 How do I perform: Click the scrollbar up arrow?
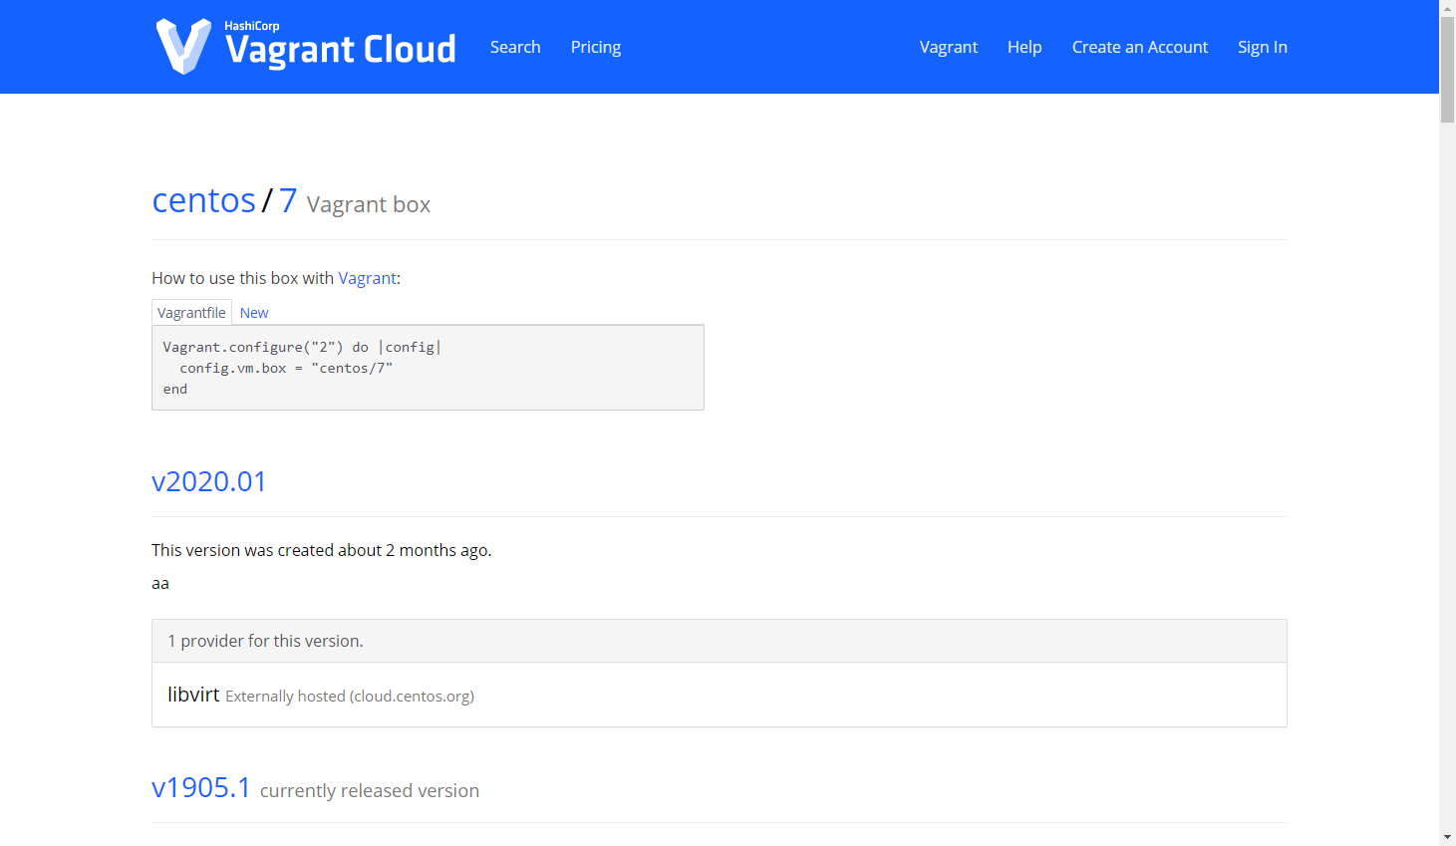coord(1447,8)
